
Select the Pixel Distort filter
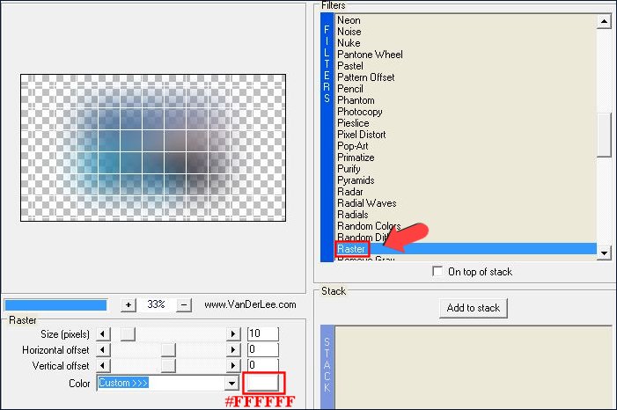pyautogui.click(x=361, y=135)
